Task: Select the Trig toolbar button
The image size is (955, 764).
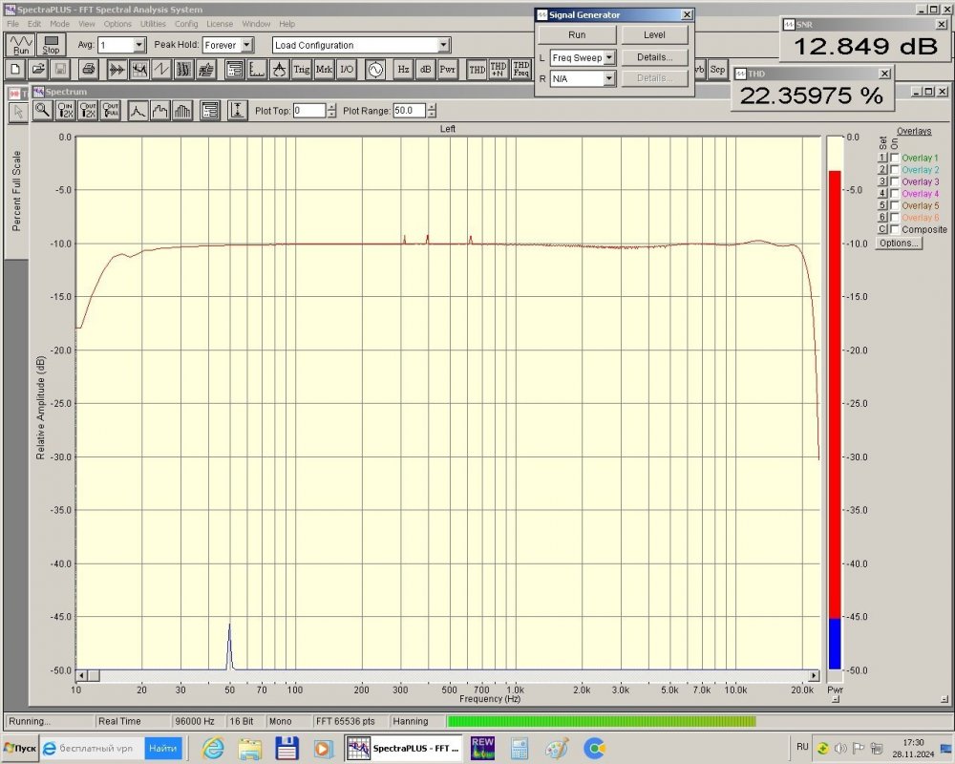Action: click(302, 69)
